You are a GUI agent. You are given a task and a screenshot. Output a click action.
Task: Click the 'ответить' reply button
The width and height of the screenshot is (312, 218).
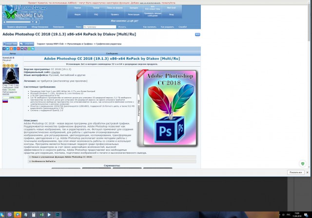(27, 44)
